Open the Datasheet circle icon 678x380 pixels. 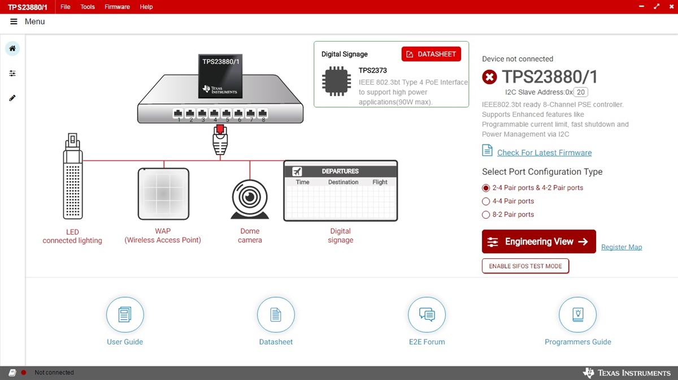click(x=276, y=315)
